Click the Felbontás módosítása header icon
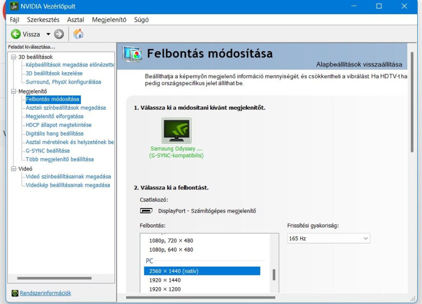Screen dimensions: 422x304 132,54
